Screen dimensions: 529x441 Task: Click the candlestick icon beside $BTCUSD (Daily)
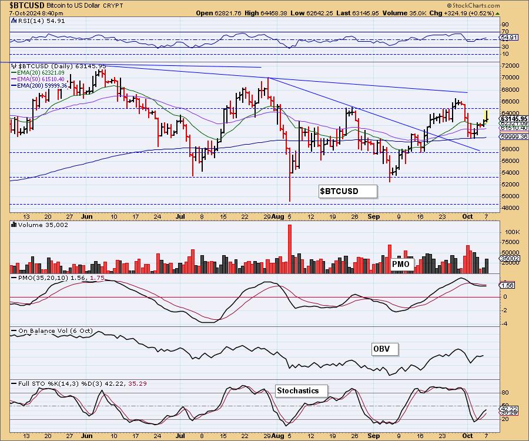coord(14,66)
